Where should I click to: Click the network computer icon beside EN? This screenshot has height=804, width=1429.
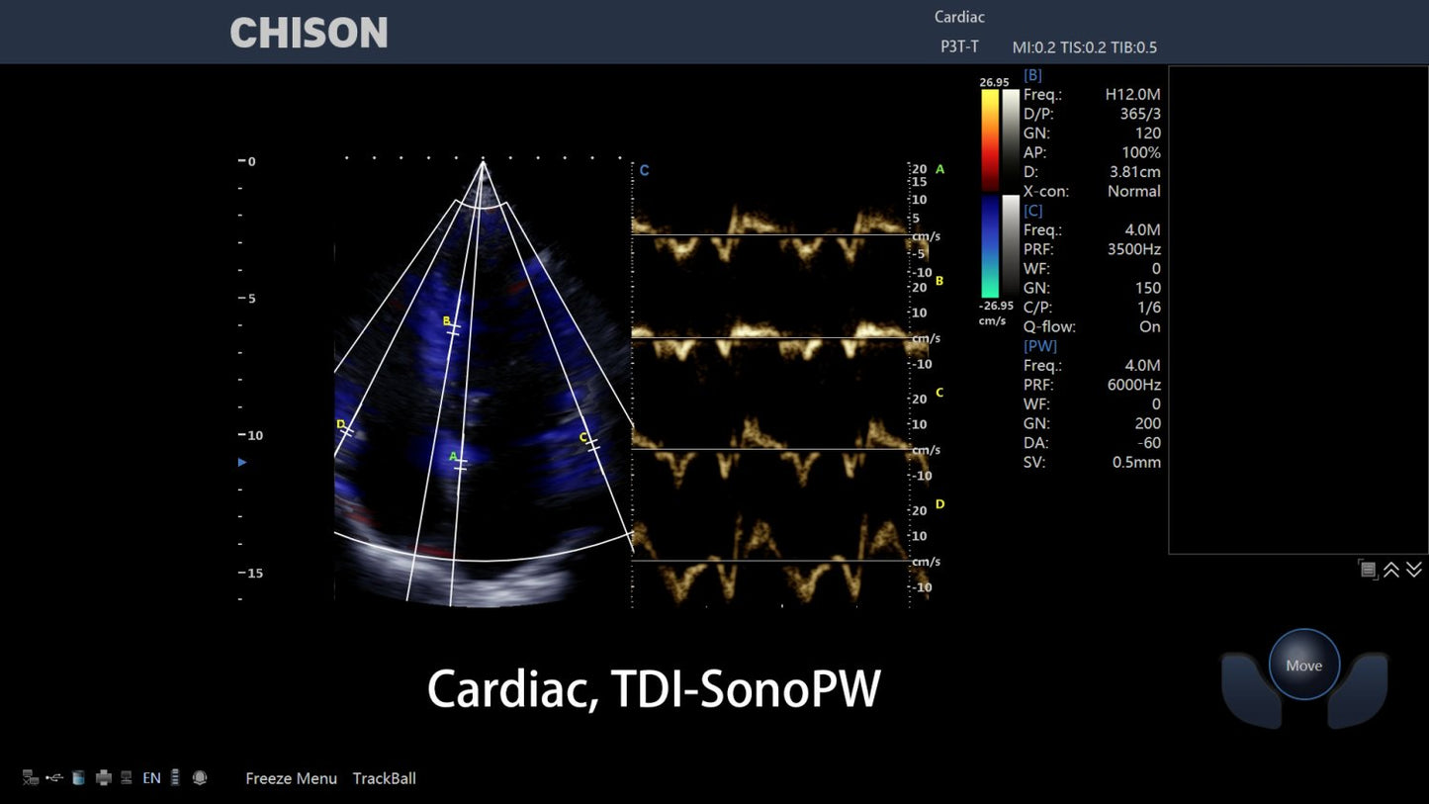(127, 778)
